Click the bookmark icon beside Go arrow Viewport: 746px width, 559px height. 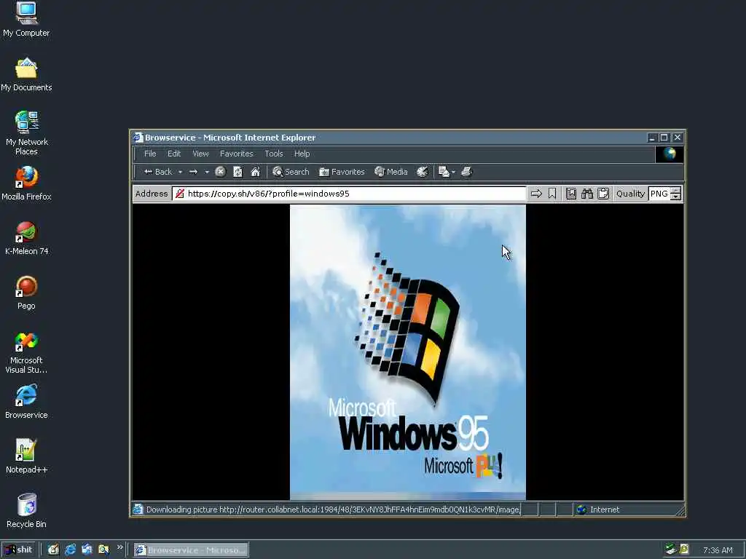tap(552, 194)
